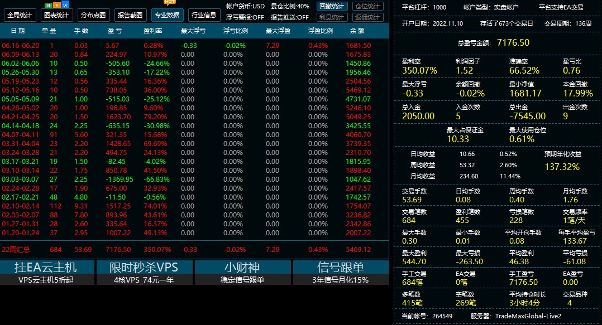The height and width of the screenshot is (325, 602).
Task: Open the 分布点图 tab
Action: [93, 16]
